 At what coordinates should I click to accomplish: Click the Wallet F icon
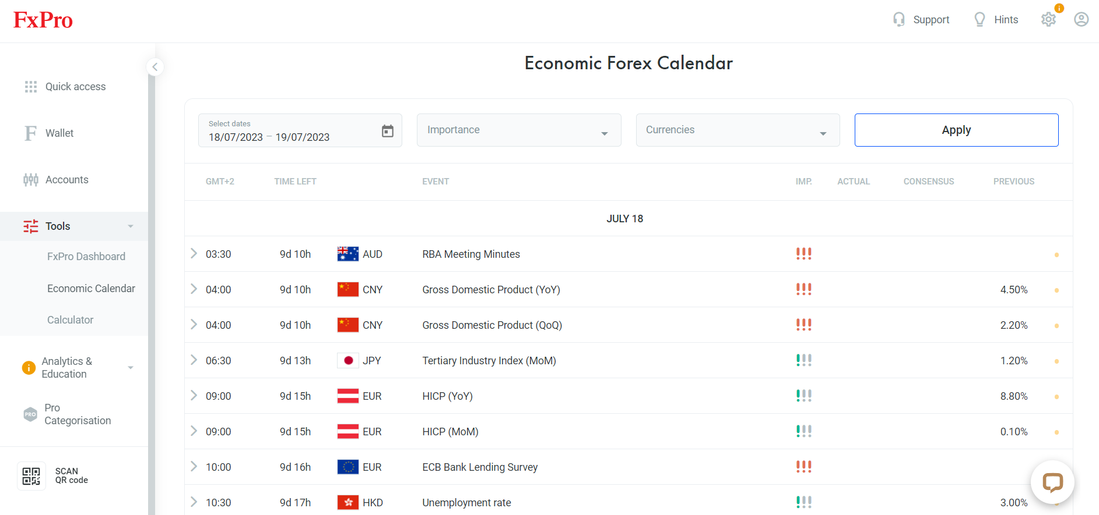coord(31,133)
